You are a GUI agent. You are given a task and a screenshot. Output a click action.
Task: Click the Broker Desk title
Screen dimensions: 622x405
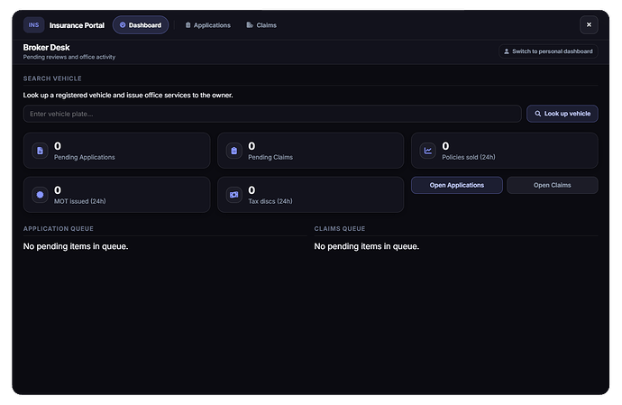[x=46, y=47]
